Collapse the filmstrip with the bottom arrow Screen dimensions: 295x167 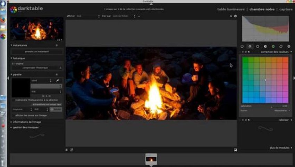[151, 166]
